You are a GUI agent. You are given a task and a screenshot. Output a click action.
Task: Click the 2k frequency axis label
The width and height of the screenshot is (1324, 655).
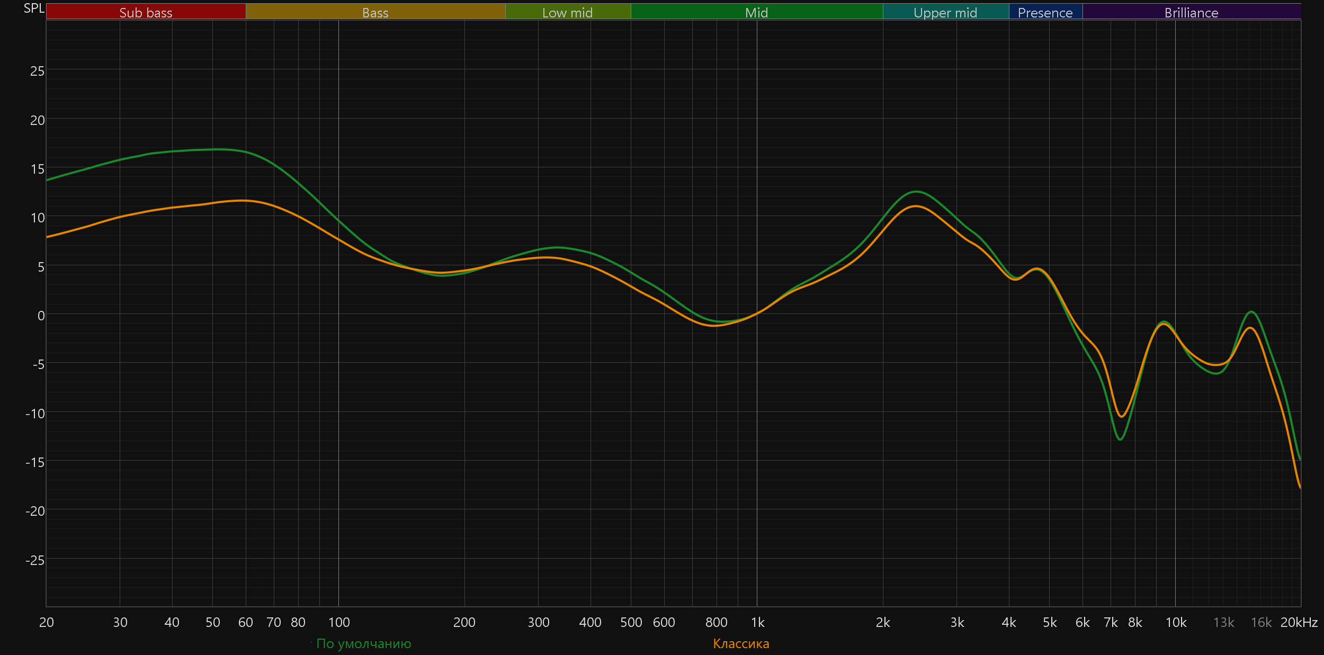[x=883, y=622]
